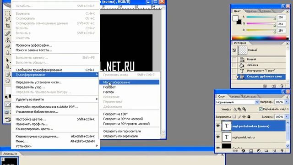Select the Healing Brush tool
This screenshot has height=165, width=293.
[8, 33]
